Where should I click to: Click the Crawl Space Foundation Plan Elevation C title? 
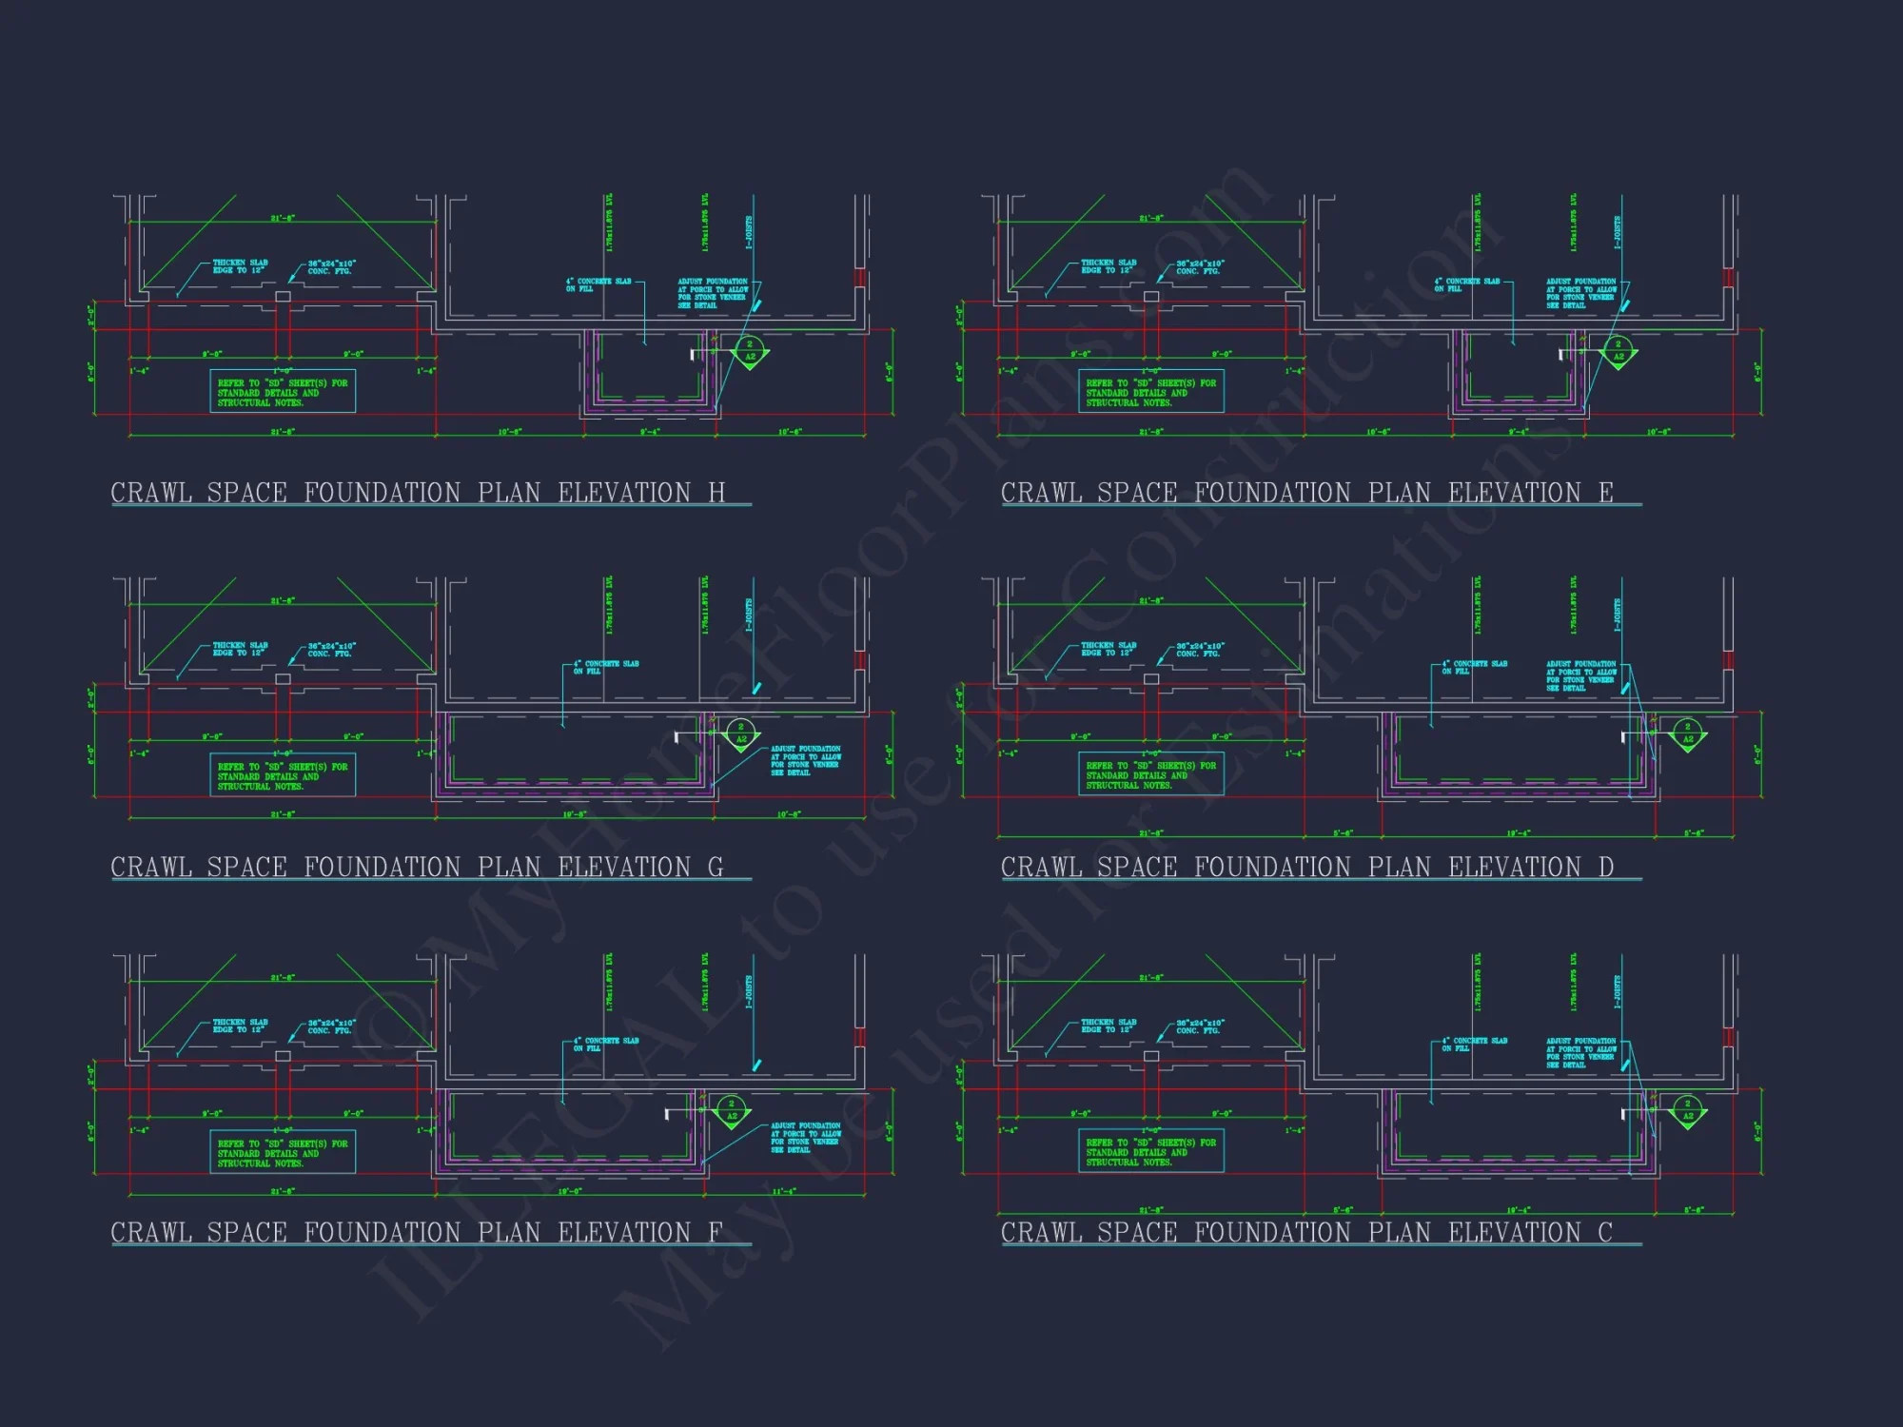tap(1306, 1233)
